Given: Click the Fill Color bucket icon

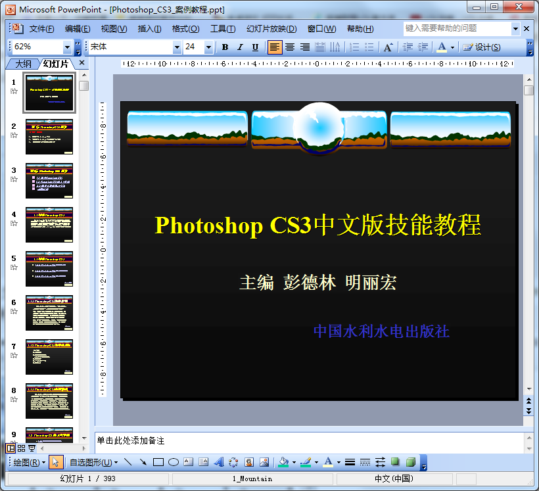Looking at the screenshot, I should 283,462.
